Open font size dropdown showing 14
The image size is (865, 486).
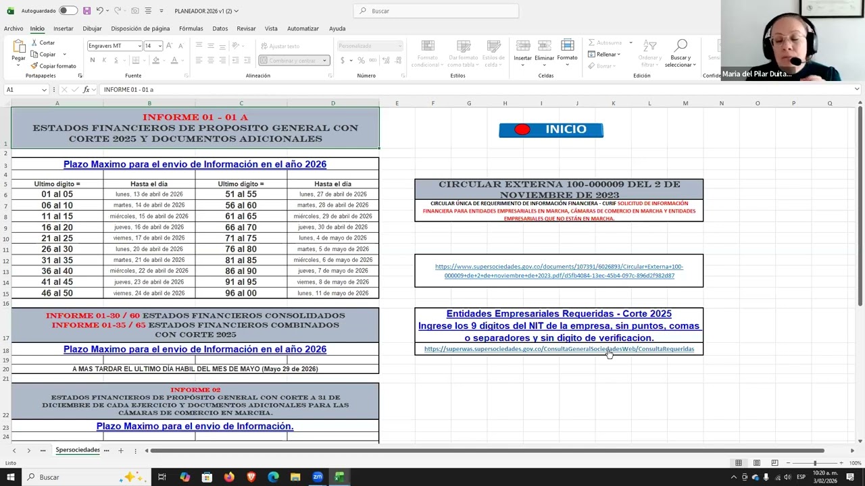(159, 46)
